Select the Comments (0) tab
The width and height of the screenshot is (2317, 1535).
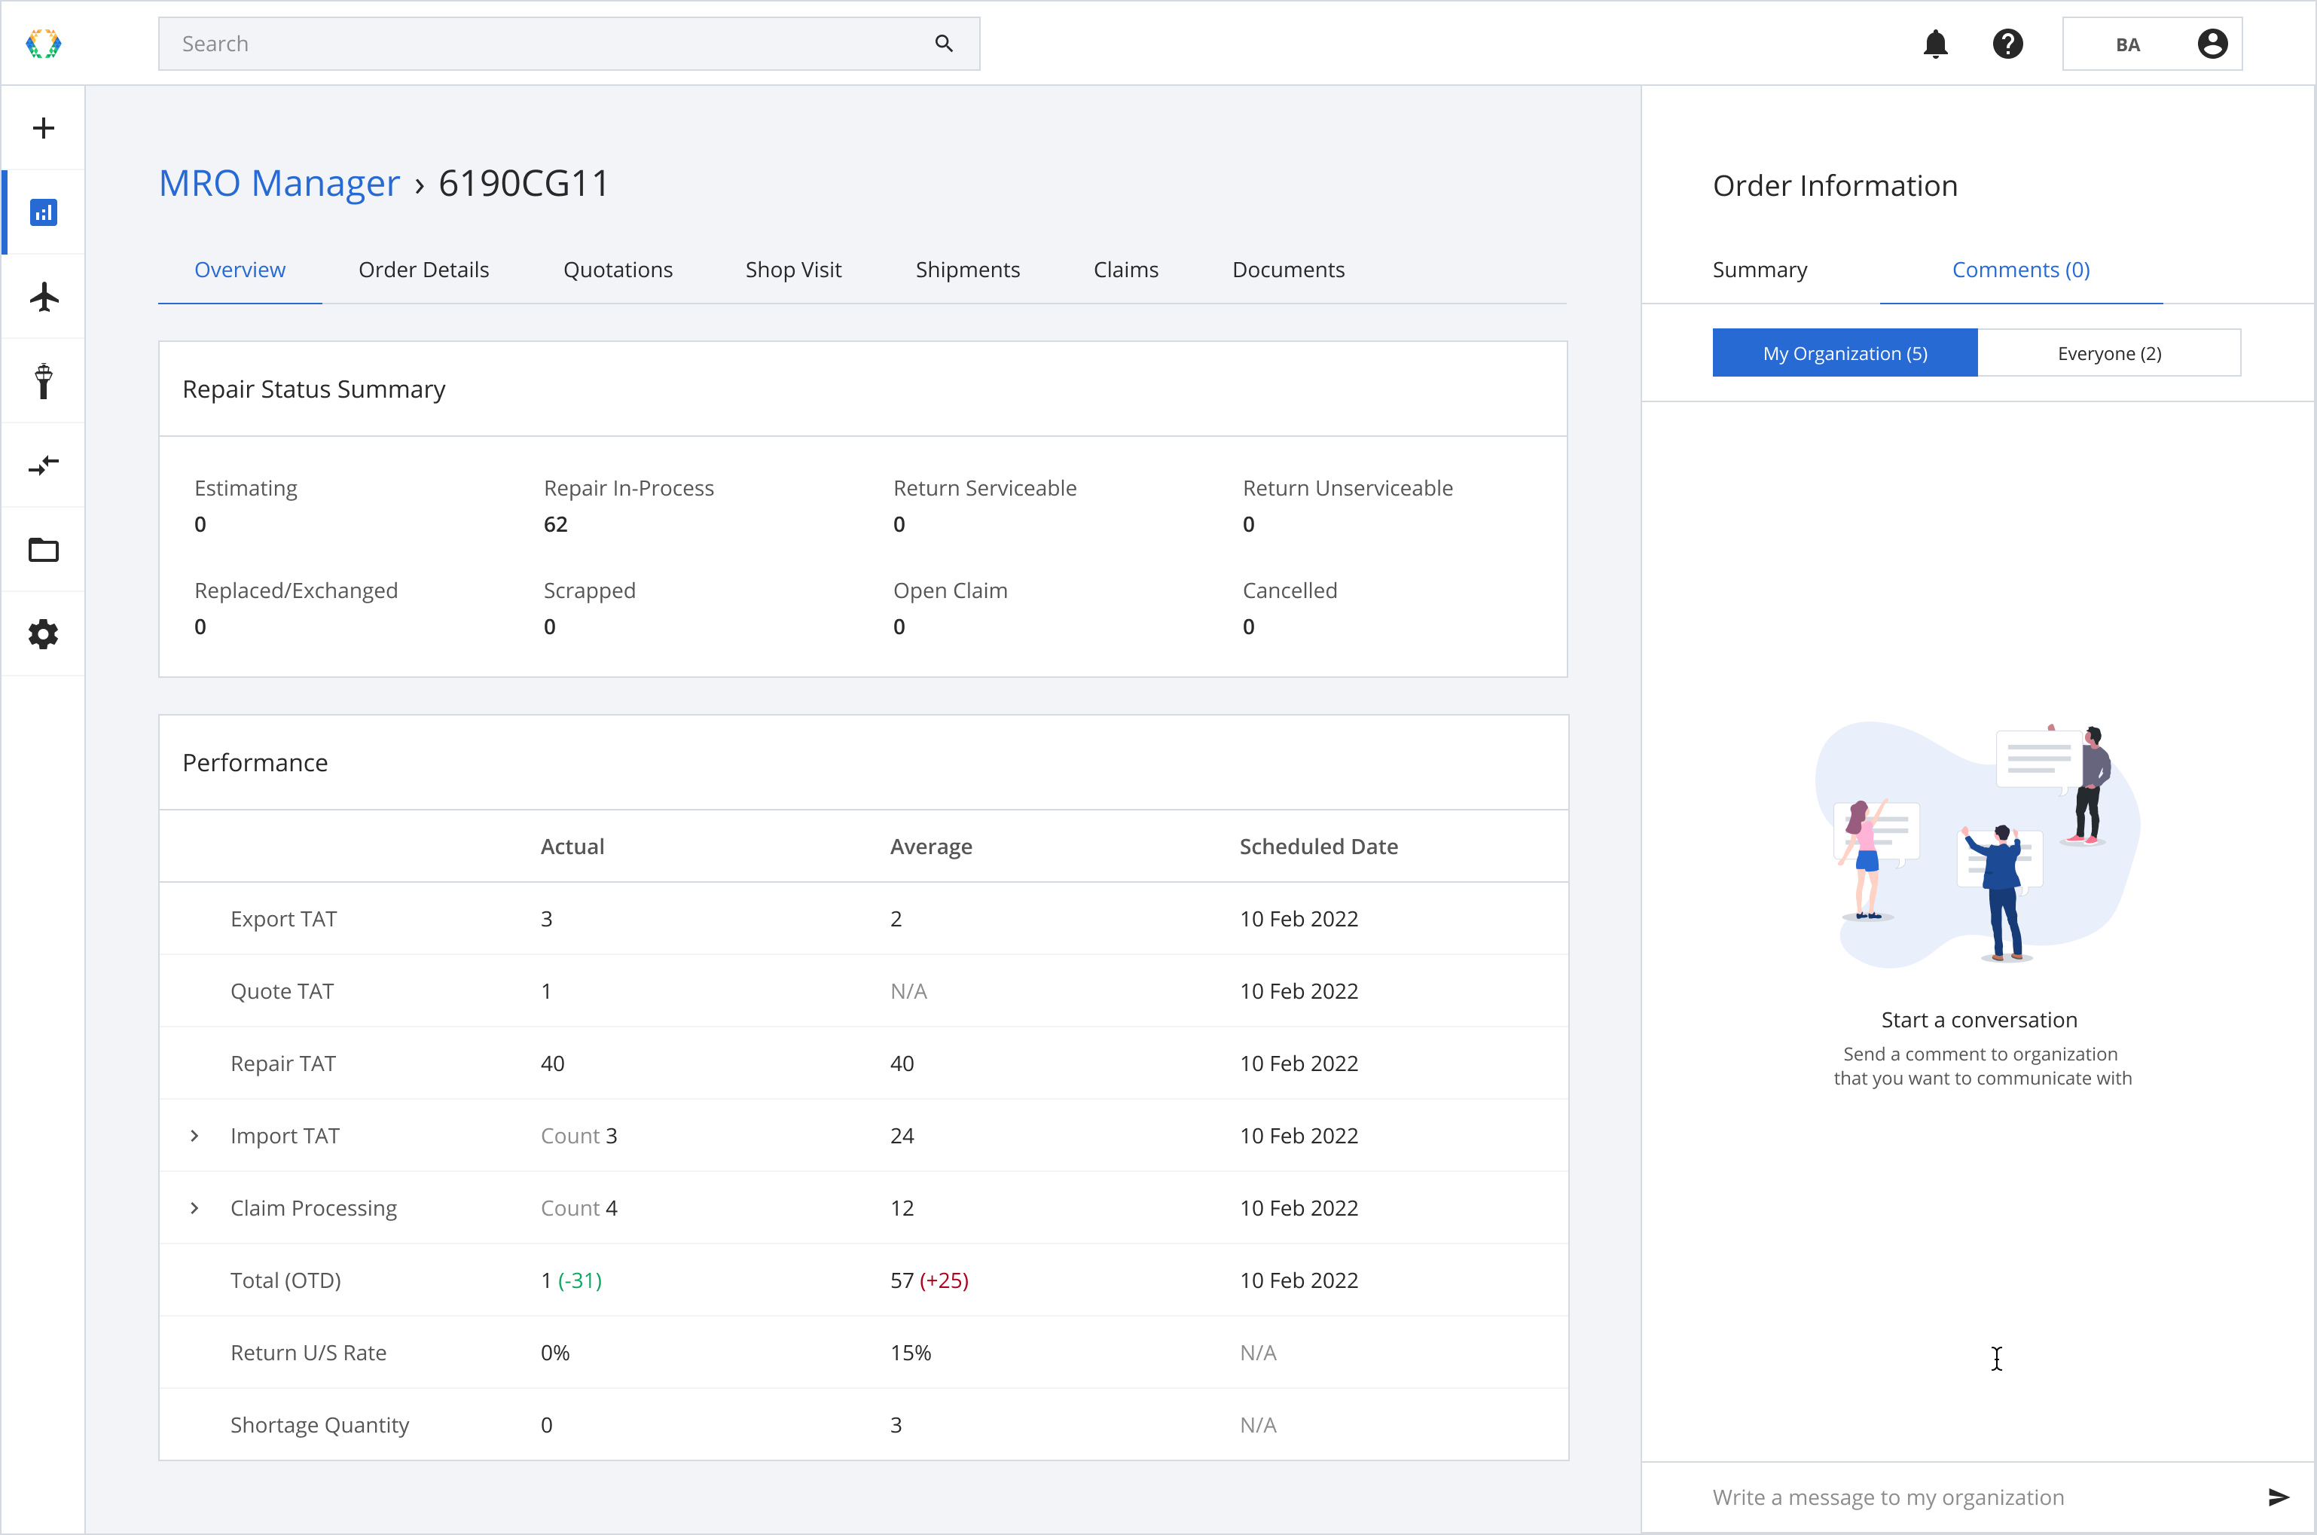[2020, 270]
